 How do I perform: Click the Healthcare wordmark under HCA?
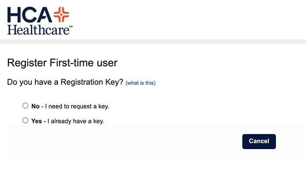(x=38, y=30)
